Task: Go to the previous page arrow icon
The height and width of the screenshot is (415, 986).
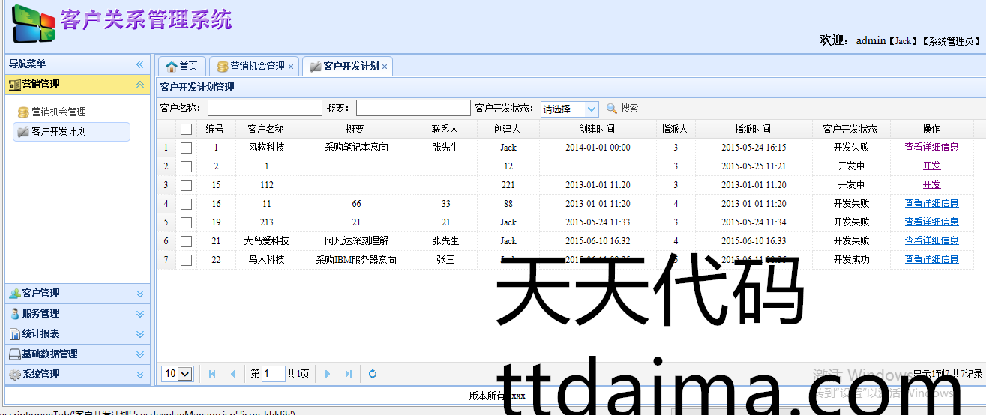Action: click(232, 374)
